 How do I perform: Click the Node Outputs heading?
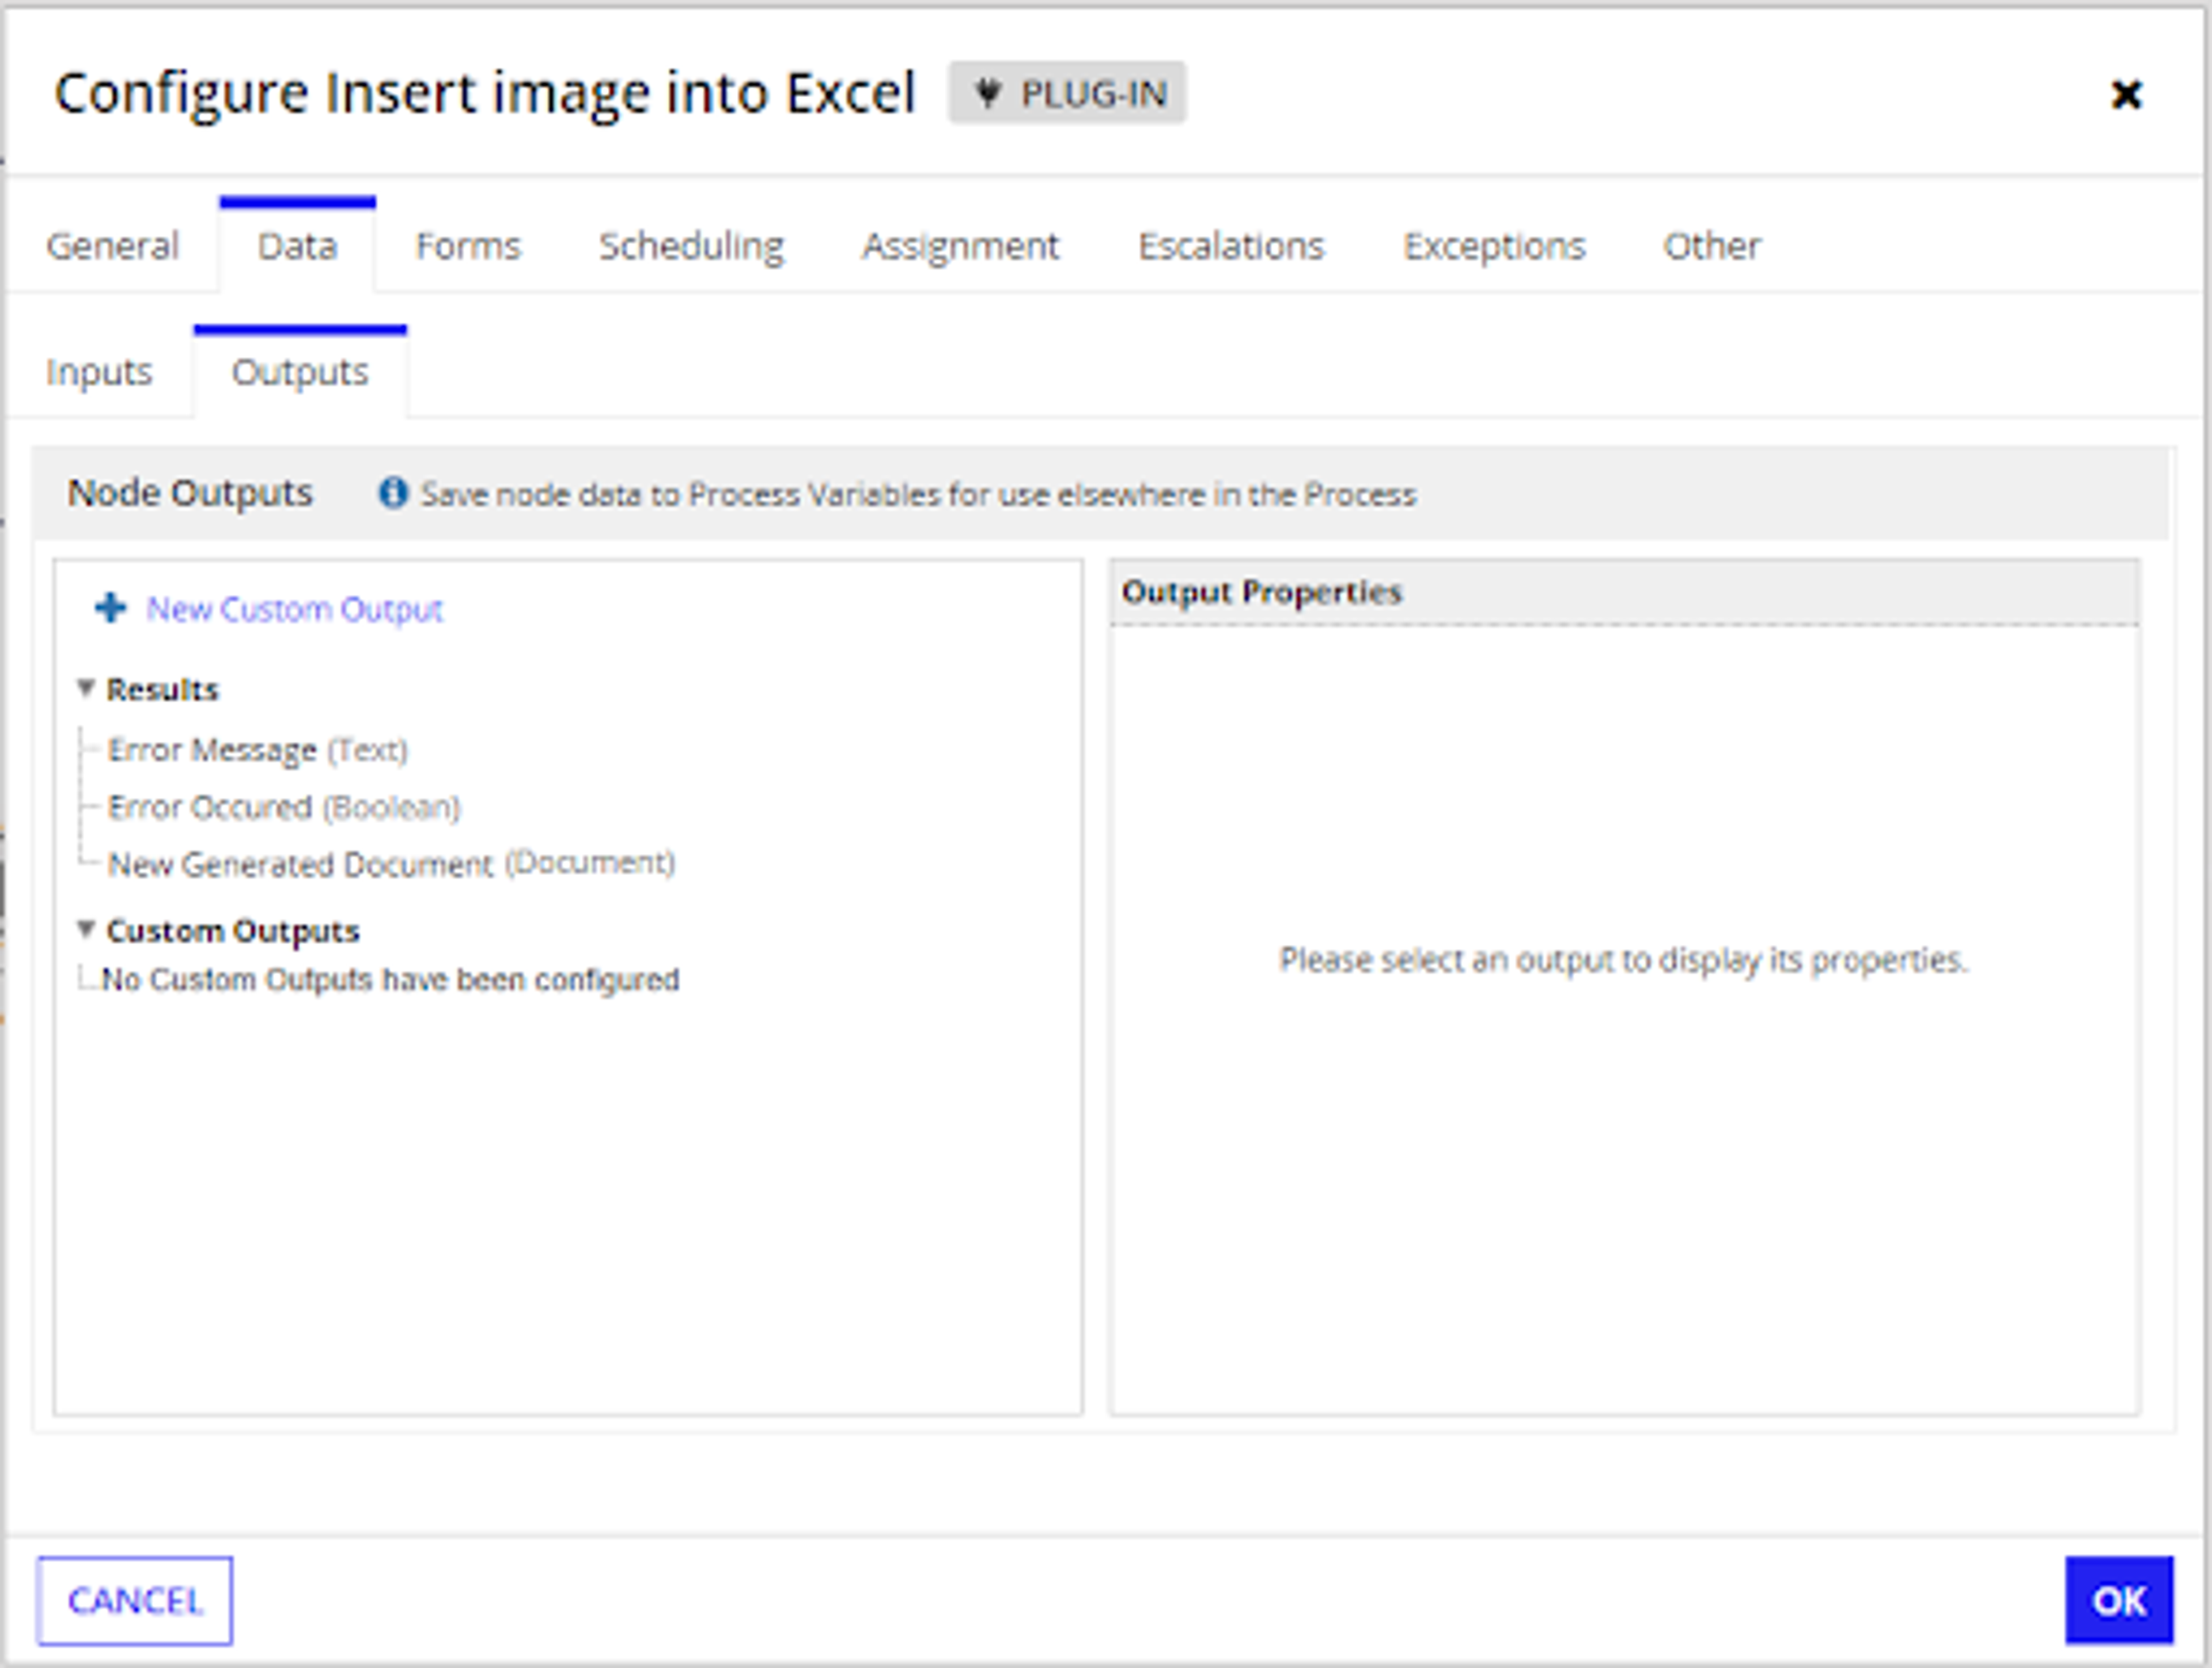(190, 493)
